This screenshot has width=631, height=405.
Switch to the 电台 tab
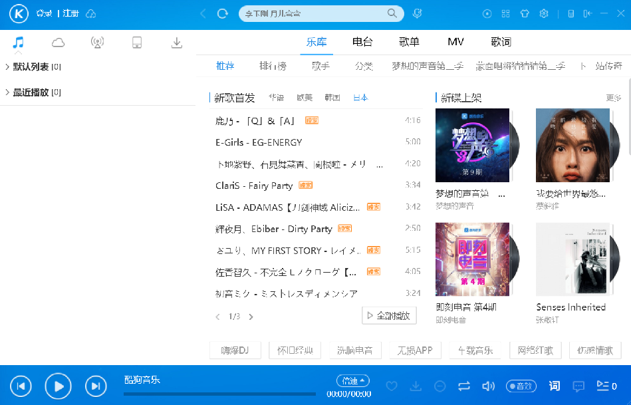(x=362, y=42)
